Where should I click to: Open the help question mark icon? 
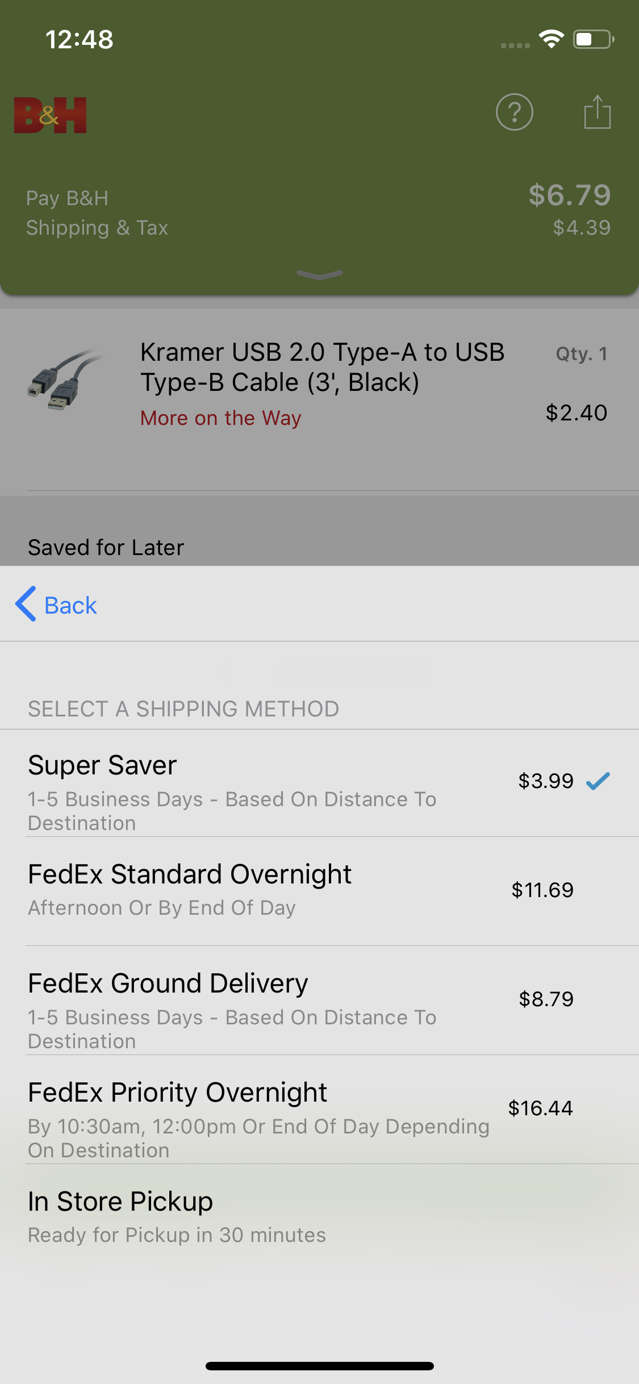[514, 112]
